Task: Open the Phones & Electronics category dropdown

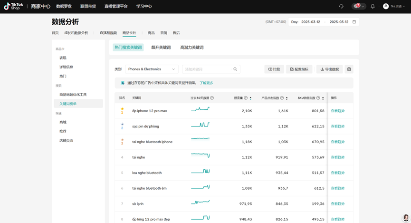Action: (152, 69)
